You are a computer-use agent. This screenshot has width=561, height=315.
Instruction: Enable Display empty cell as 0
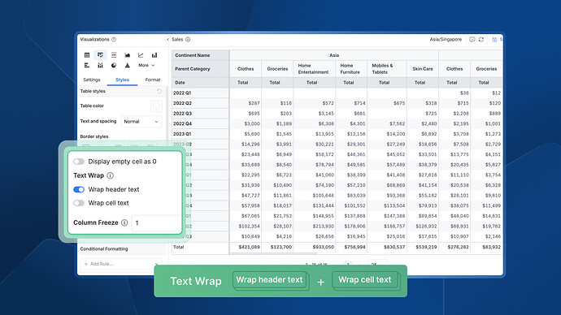79,162
